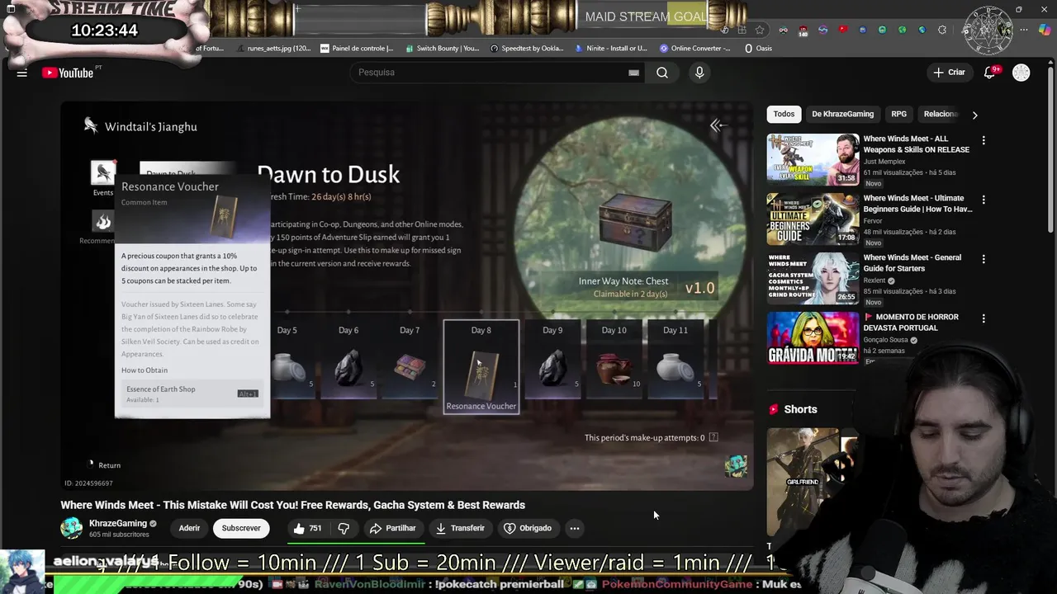Screen dimensions: 1057x594
Task: Open options for ALL Weapons & Skills video
Action: pos(983,141)
